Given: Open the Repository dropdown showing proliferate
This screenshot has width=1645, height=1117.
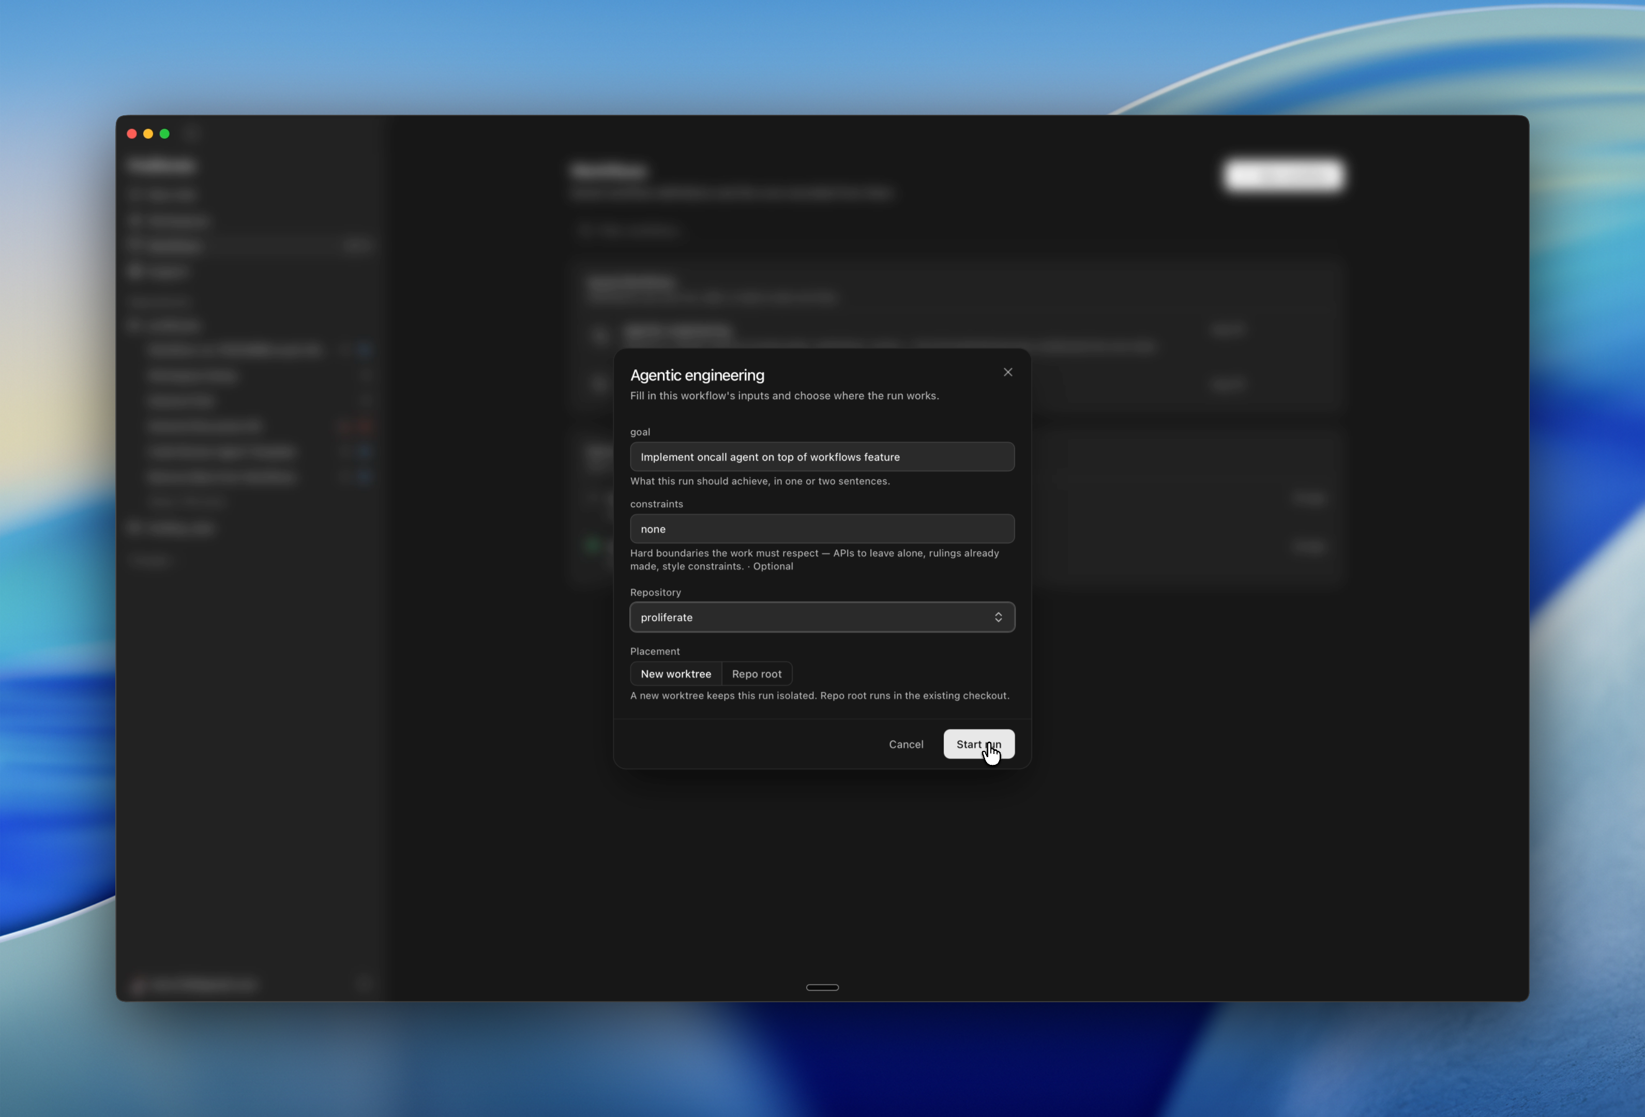Looking at the screenshot, I should click(822, 617).
